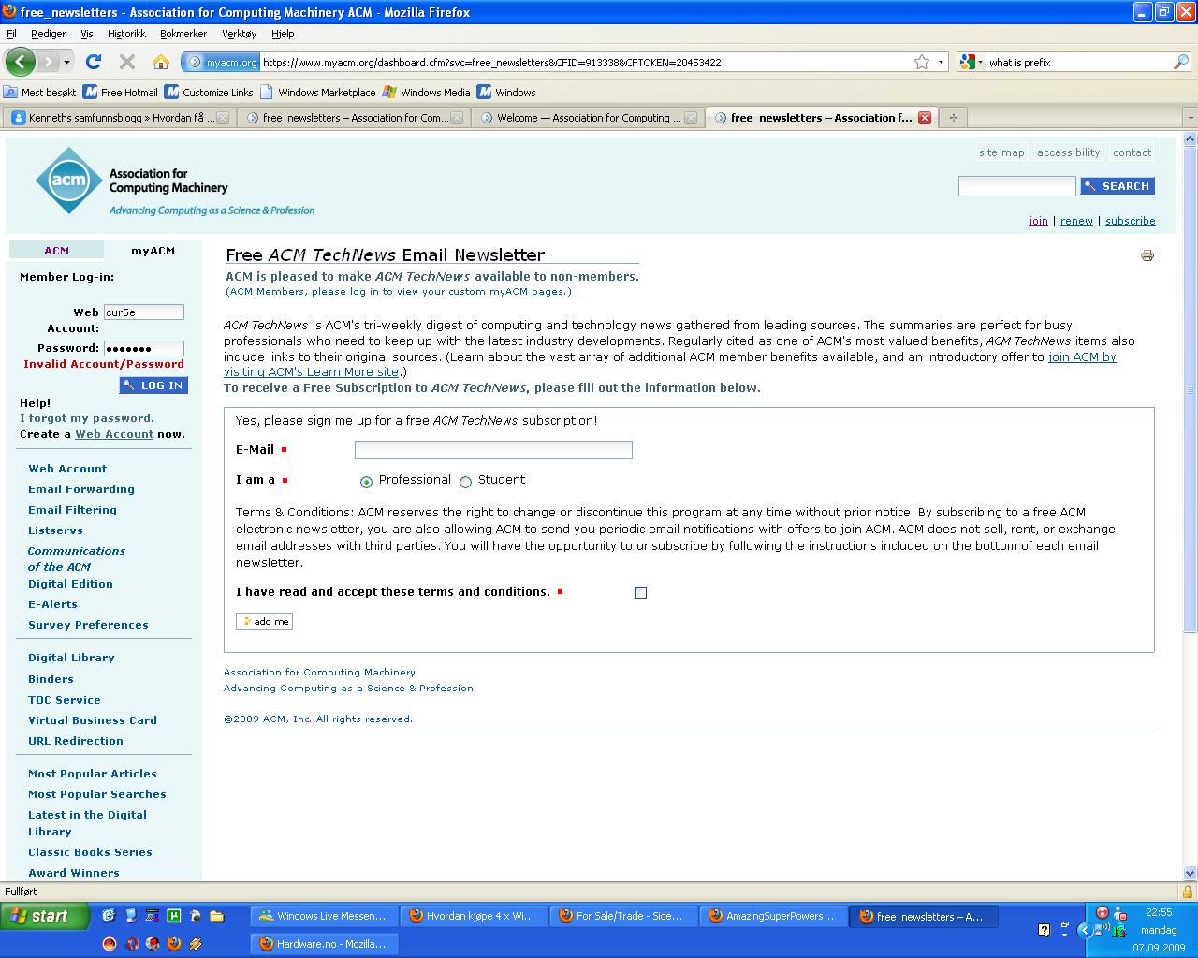This screenshot has width=1198, height=958.
Task: Select the ACM tab in the sidebar
Action: click(57, 251)
